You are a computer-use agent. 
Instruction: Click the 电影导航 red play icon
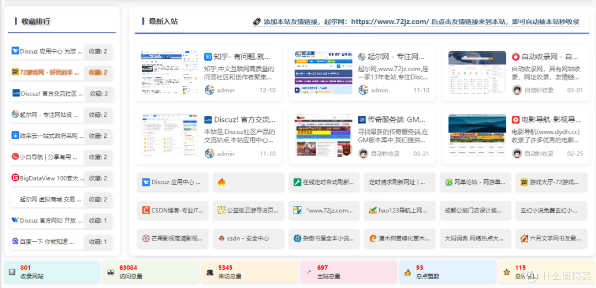click(515, 120)
